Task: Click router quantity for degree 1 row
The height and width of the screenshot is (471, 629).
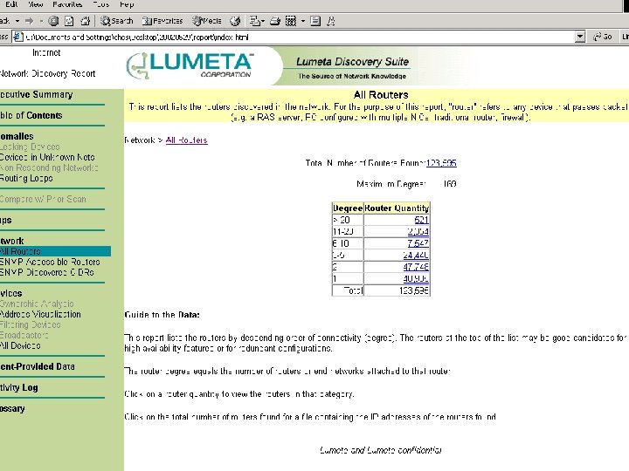Action: pyautogui.click(x=416, y=278)
